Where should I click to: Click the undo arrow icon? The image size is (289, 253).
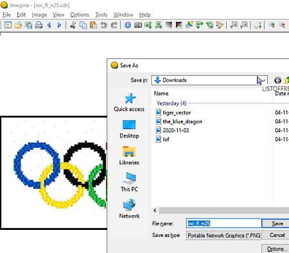103,25
